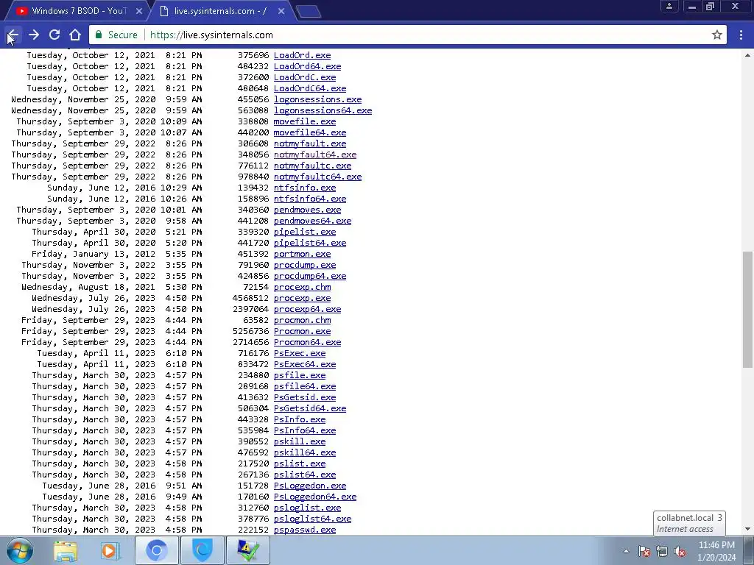Click the Chrome user profile icon

[x=669, y=6]
